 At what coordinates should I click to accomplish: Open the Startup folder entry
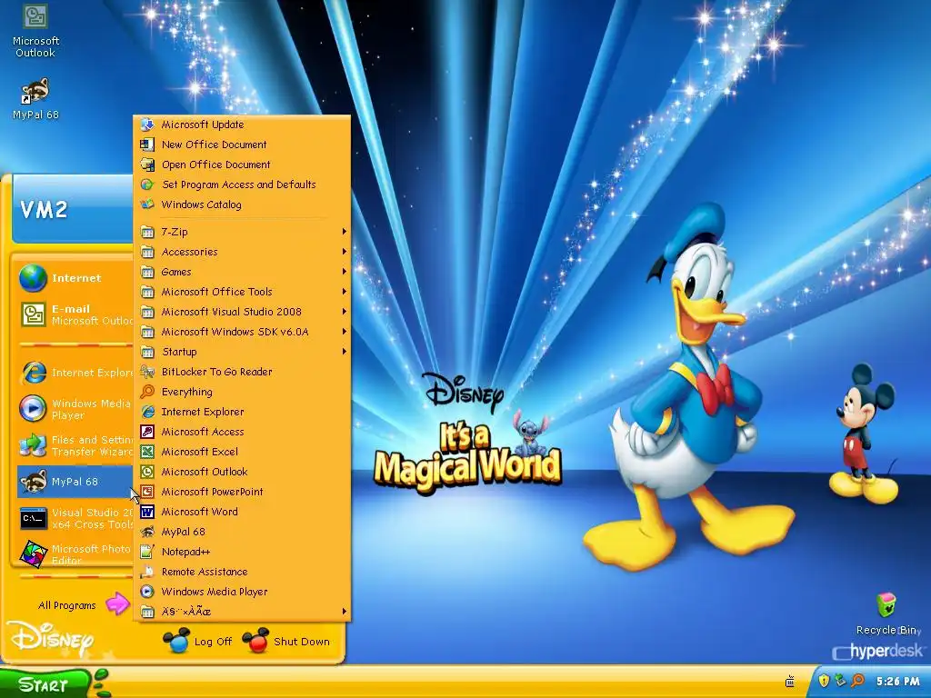[x=242, y=352]
